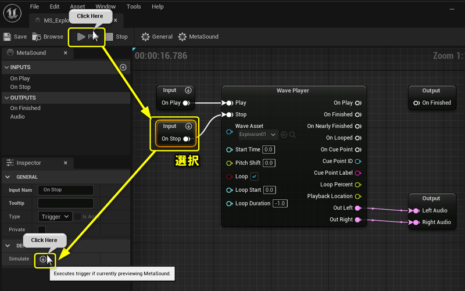
Task: Add a new input with plus icon
Action: 123,67
